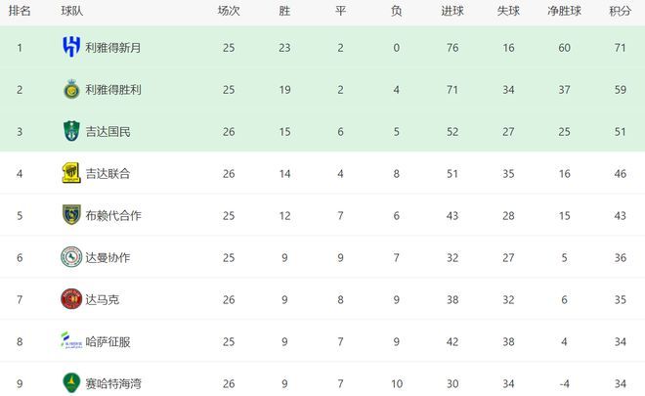The width and height of the screenshot is (645, 396).
Task: Click the 利雅得新月 team logo
Action: (71, 47)
